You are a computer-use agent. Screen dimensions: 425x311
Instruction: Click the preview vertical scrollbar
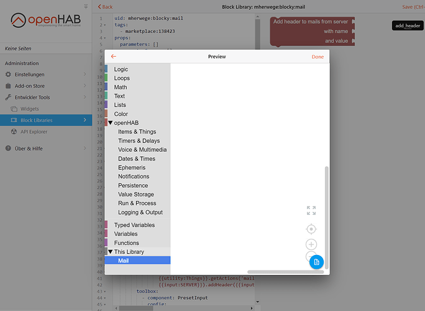click(x=327, y=218)
